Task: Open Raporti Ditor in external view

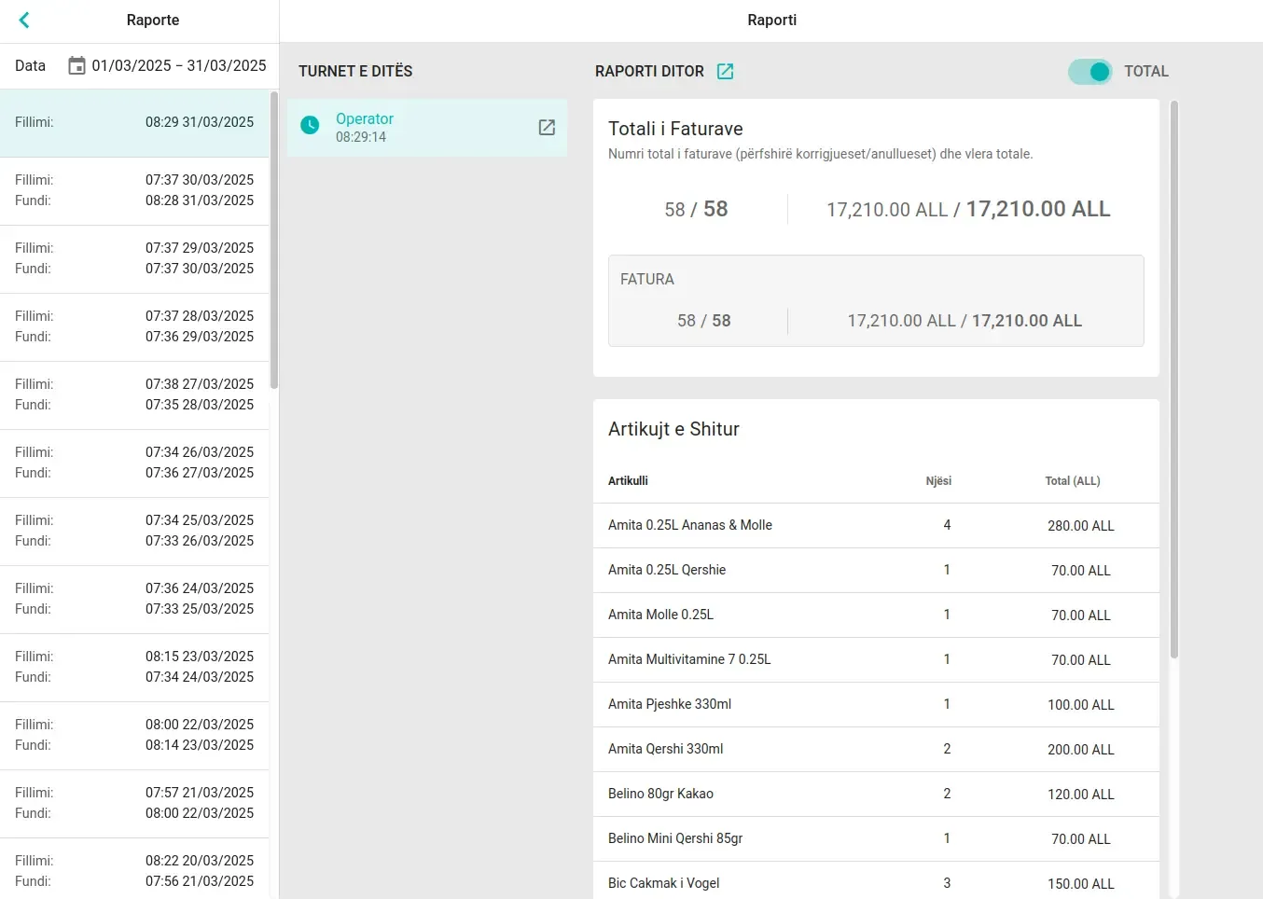Action: click(725, 72)
